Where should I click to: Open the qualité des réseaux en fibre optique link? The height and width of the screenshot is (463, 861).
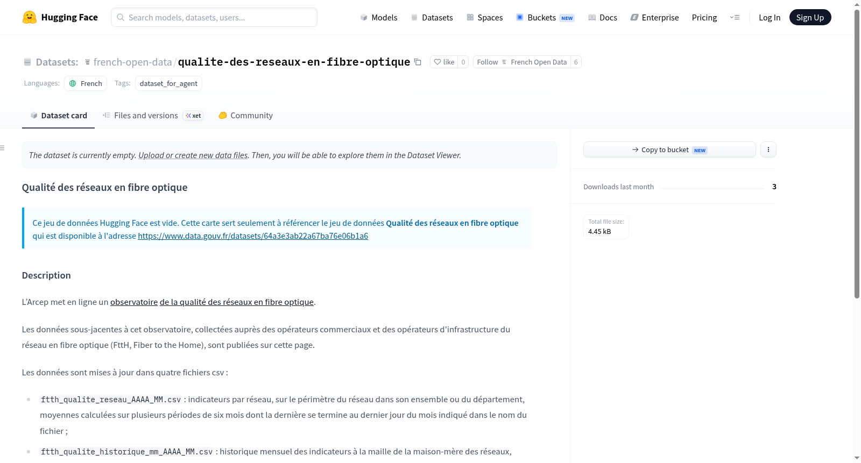click(237, 302)
